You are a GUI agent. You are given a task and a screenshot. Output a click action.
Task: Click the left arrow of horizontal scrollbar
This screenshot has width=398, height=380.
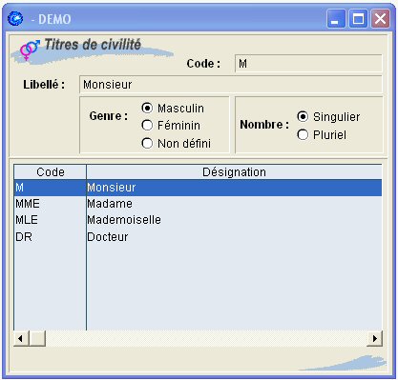tap(21, 338)
